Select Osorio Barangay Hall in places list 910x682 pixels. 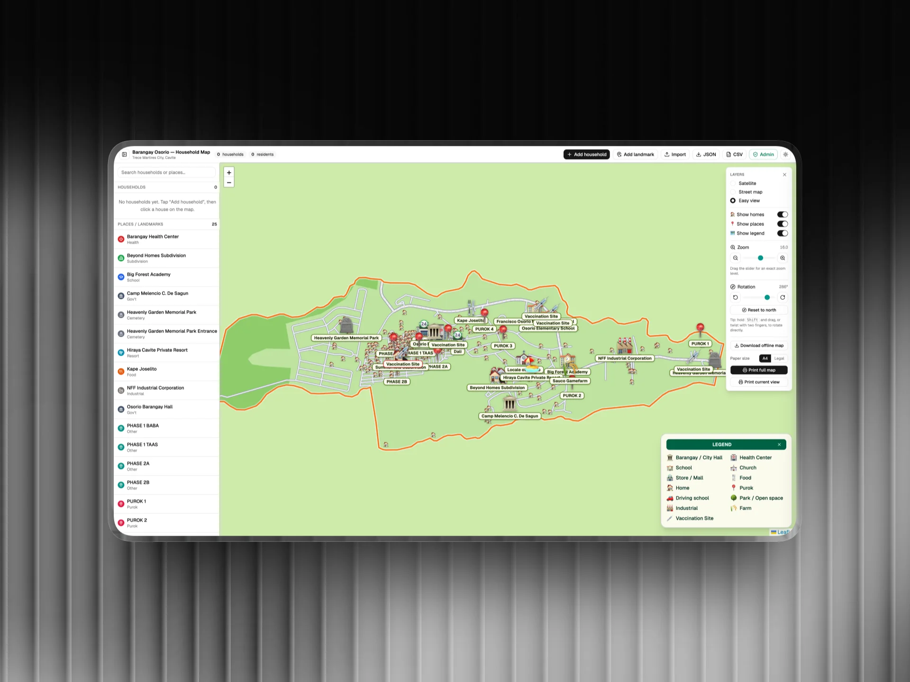point(166,409)
